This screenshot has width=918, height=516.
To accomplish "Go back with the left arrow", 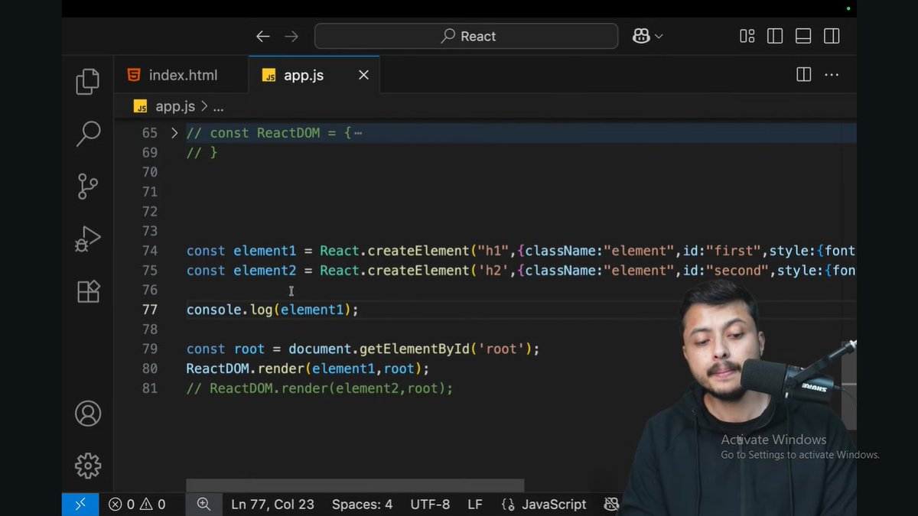I will tap(263, 36).
